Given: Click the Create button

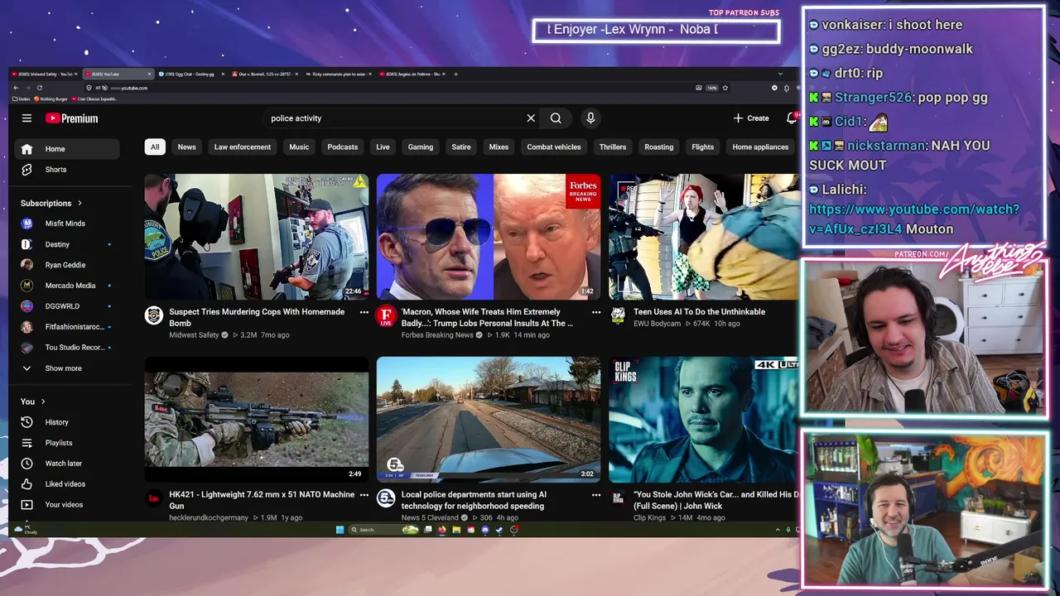Looking at the screenshot, I should pos(752,118).
